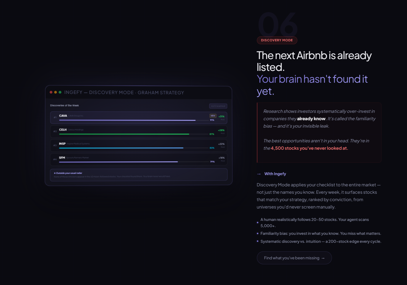Image resolution: width=407 pixels, height=285 pixels.
Task: Click the +28% margin value for CELH
Action: point(221,130)
